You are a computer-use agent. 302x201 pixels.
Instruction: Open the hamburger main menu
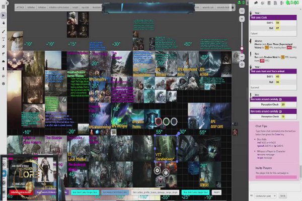[x=4, y=7]
